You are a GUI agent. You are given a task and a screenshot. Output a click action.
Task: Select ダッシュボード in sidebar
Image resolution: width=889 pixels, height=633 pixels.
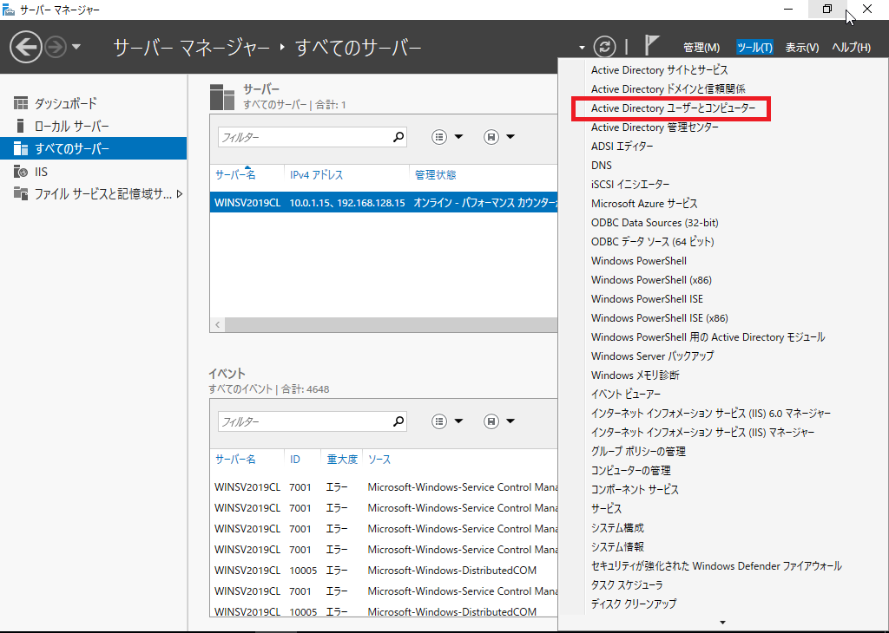(94, 103)
